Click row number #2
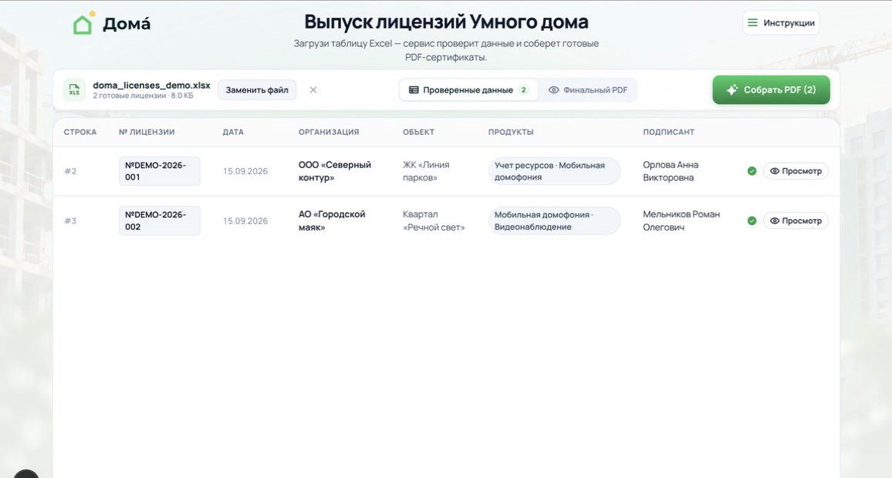Viewport: 892px width, 478px height. coord(70,171)
